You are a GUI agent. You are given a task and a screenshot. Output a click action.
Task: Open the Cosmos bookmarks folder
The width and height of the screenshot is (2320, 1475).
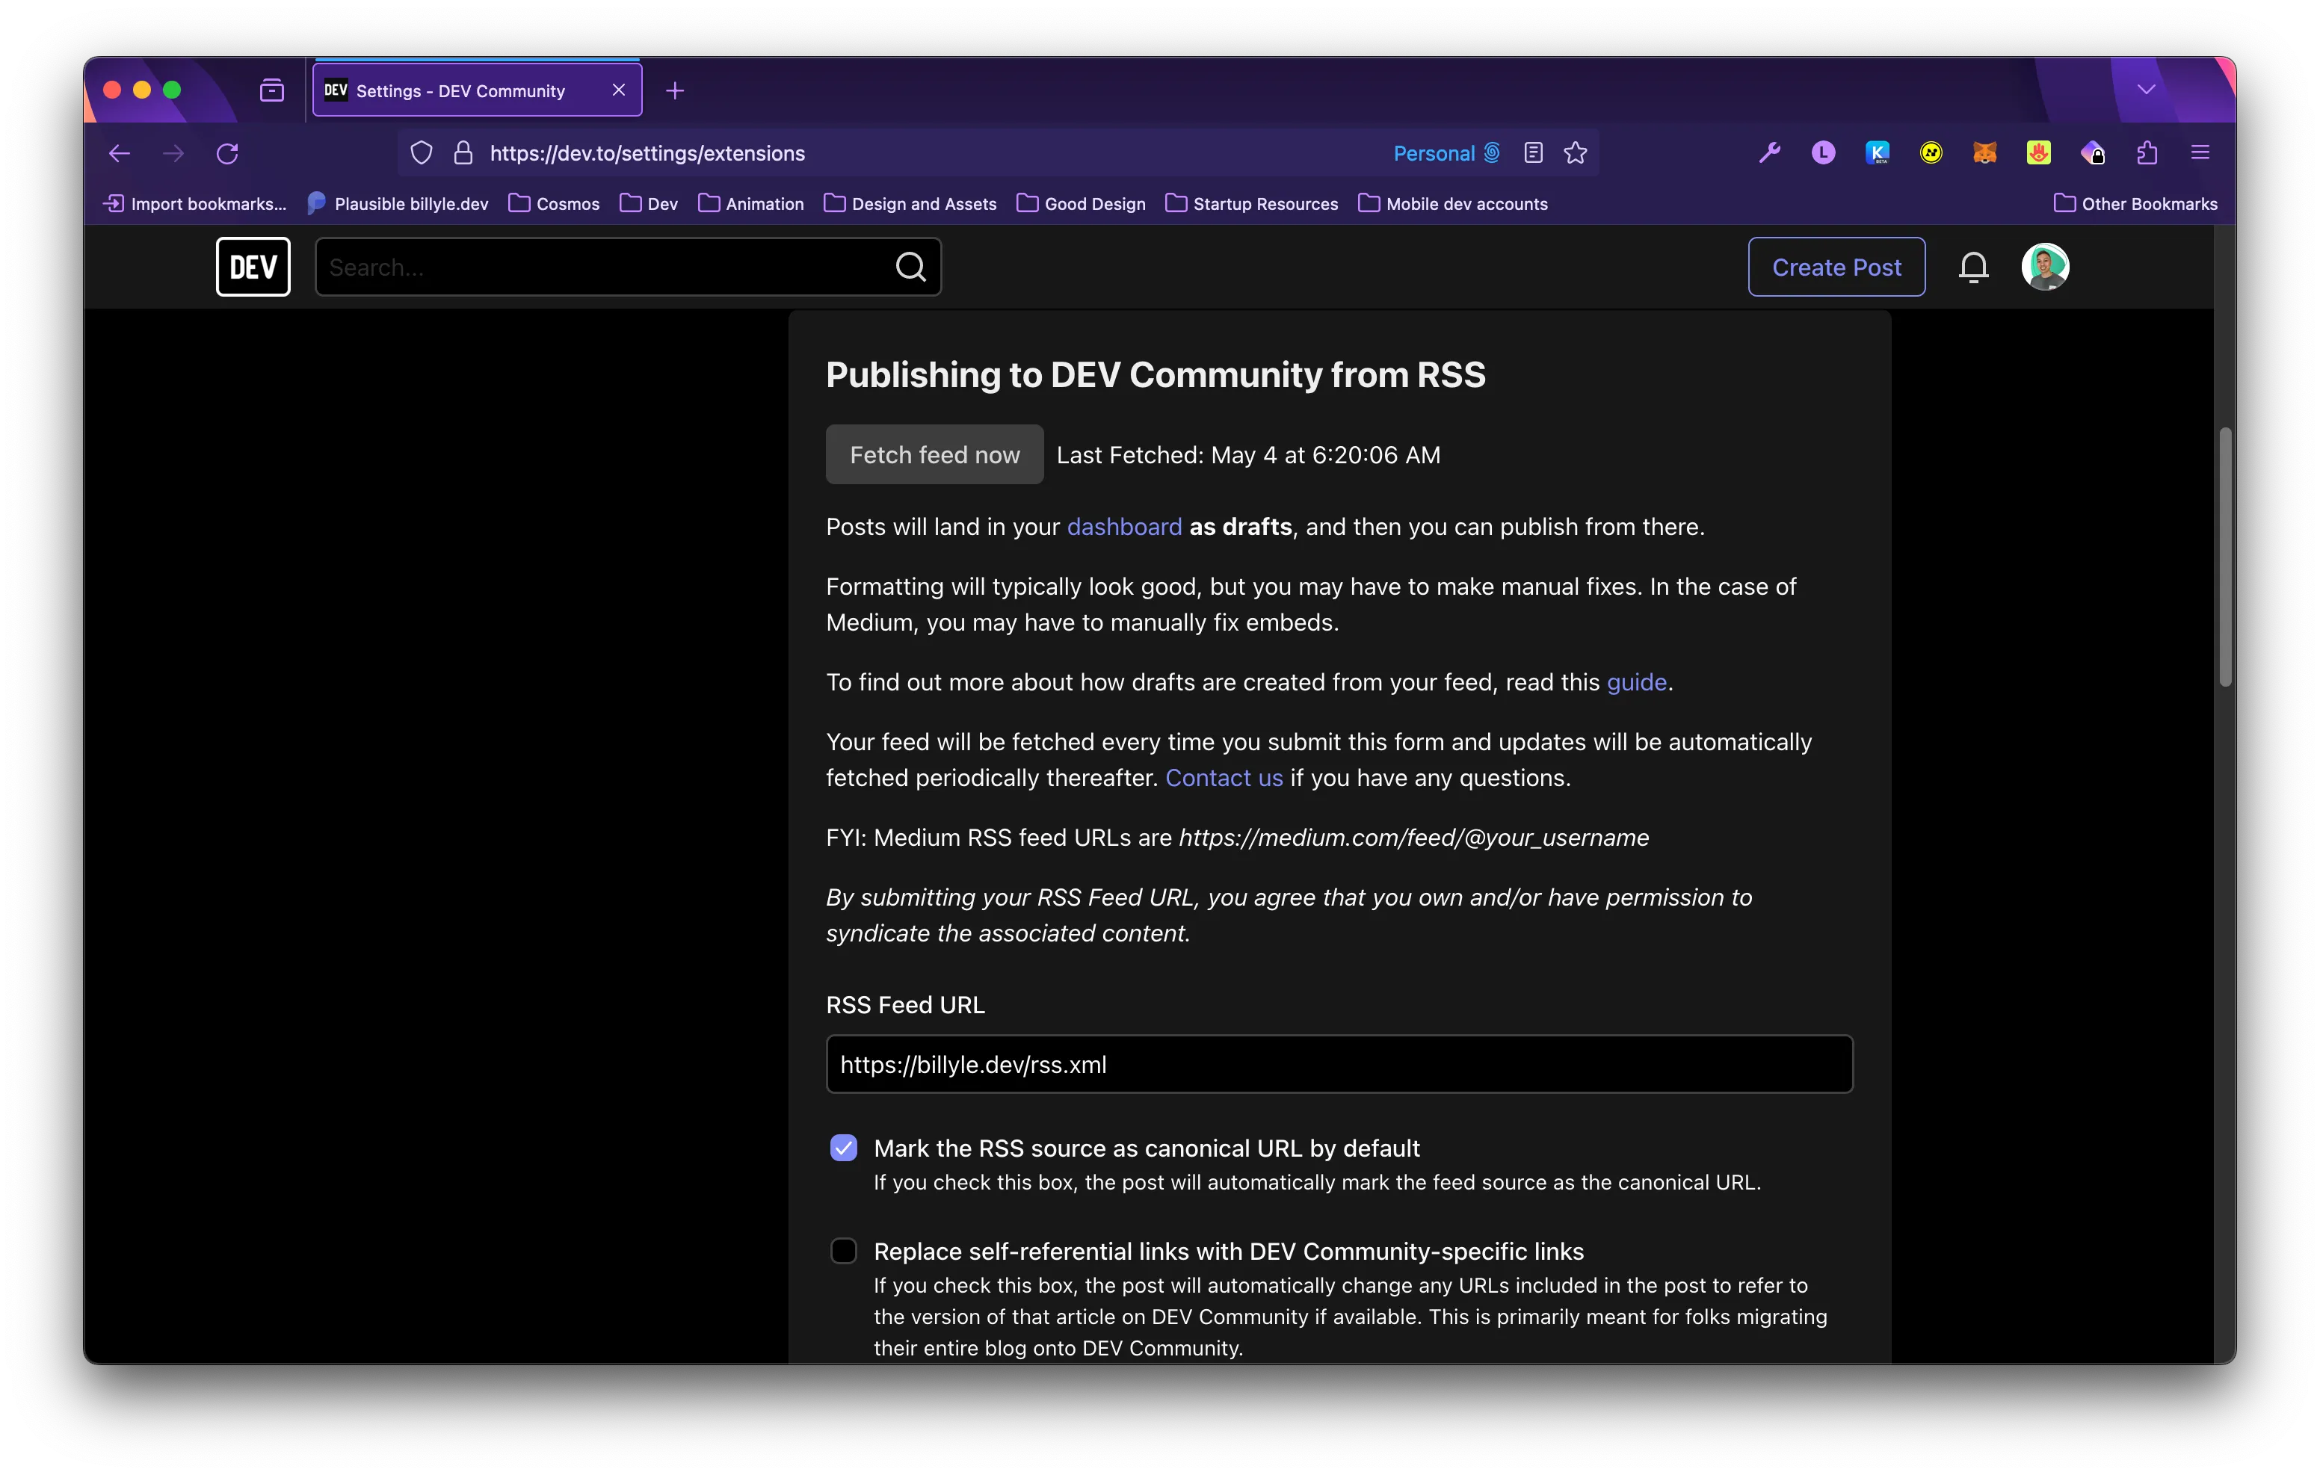tap(554, 203)
